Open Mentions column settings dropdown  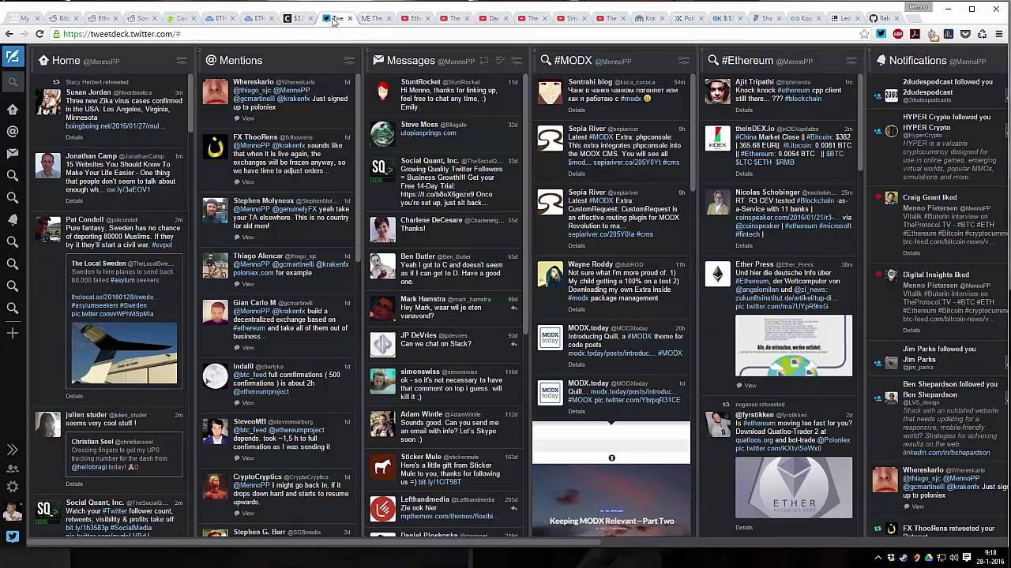pyautogui.click(x=349, y=61)
